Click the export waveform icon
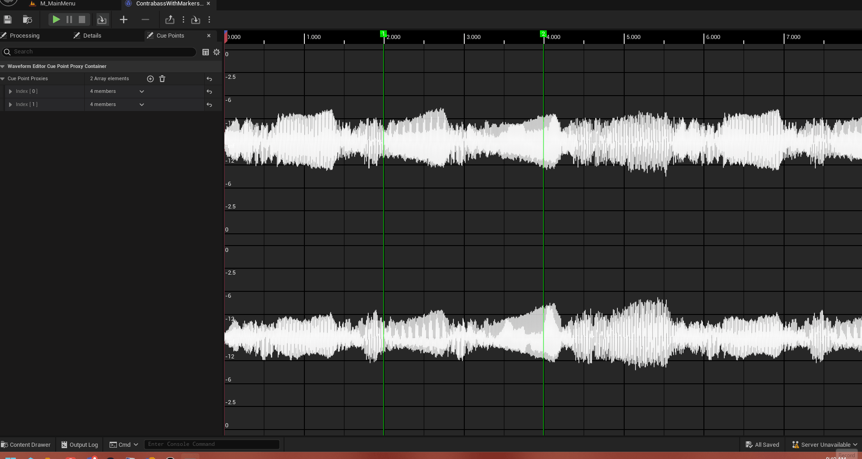This screenshot has width=862, height=459. pyautogui.click(x=170, y=19)
